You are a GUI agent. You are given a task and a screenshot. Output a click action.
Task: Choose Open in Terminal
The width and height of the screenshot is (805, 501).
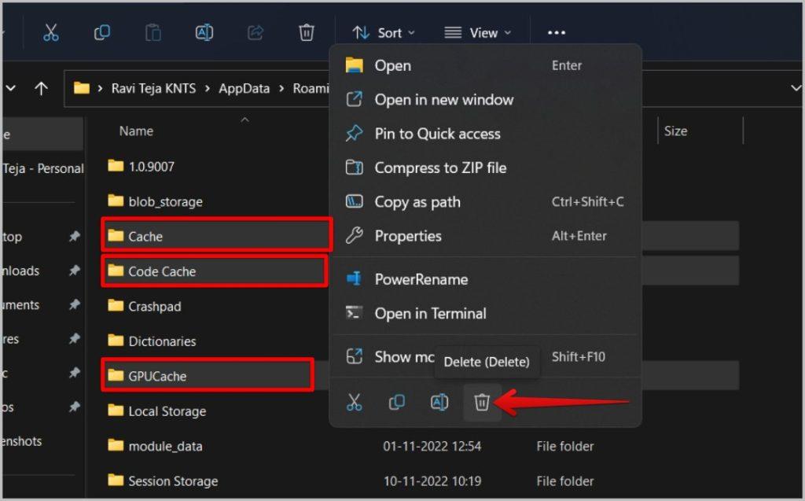coord(485,314)
